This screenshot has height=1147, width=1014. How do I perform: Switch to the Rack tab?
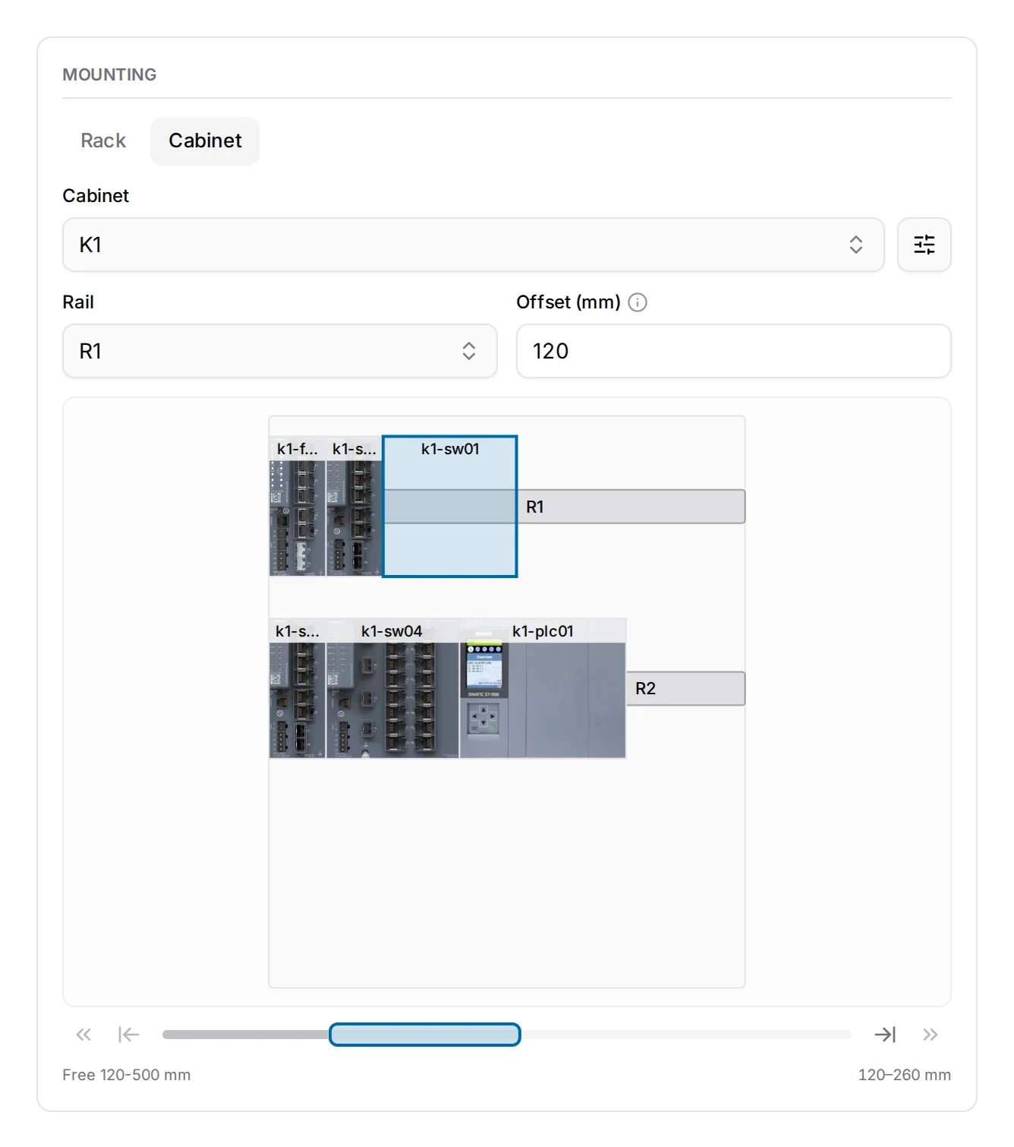[103, 141]
